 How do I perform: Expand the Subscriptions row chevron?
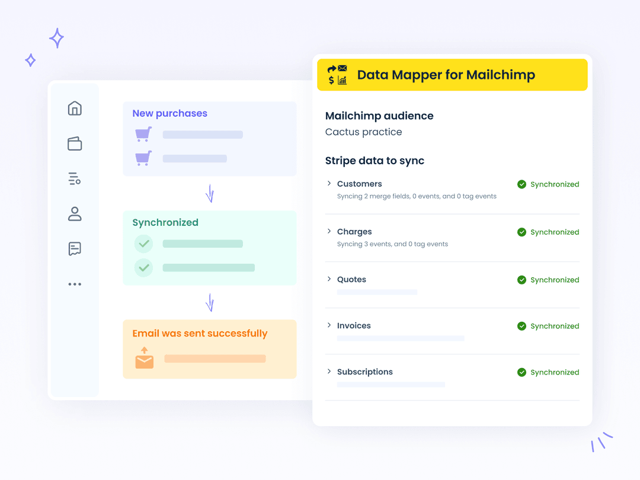[x=329, y=371]
